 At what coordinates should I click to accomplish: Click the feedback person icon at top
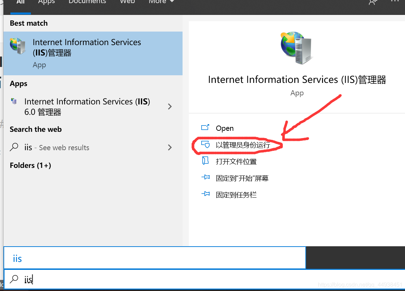(373, 2)
